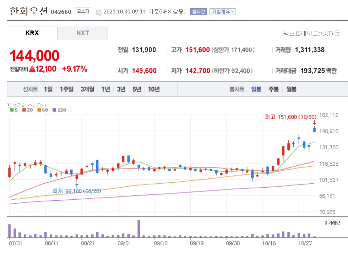Open the 기업개요 dropdown
Screen dimensions: 348x255
[223, 12]
